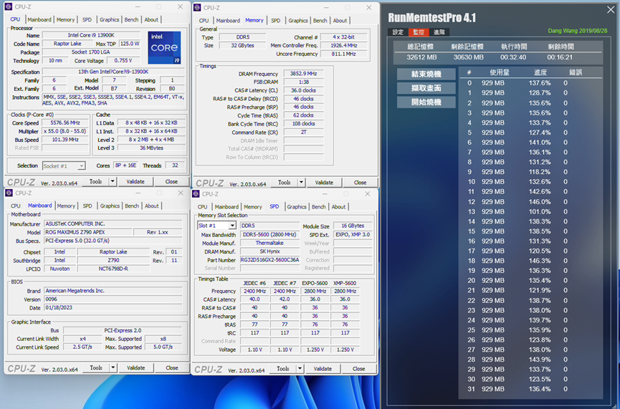This screenshot has width=620, height=409.
Task: Click Tools button in the Mainboard tab window
Action: pos(96,367)
